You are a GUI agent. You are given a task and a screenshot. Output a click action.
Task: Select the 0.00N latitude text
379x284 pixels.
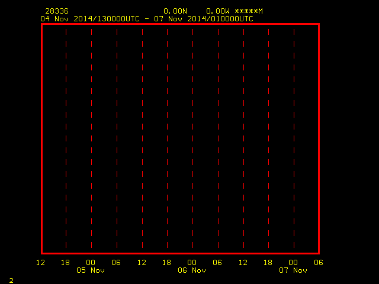[x=175, y=11]
